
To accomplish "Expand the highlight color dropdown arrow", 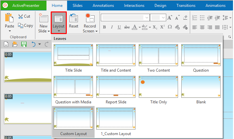I will coord(150,27).
